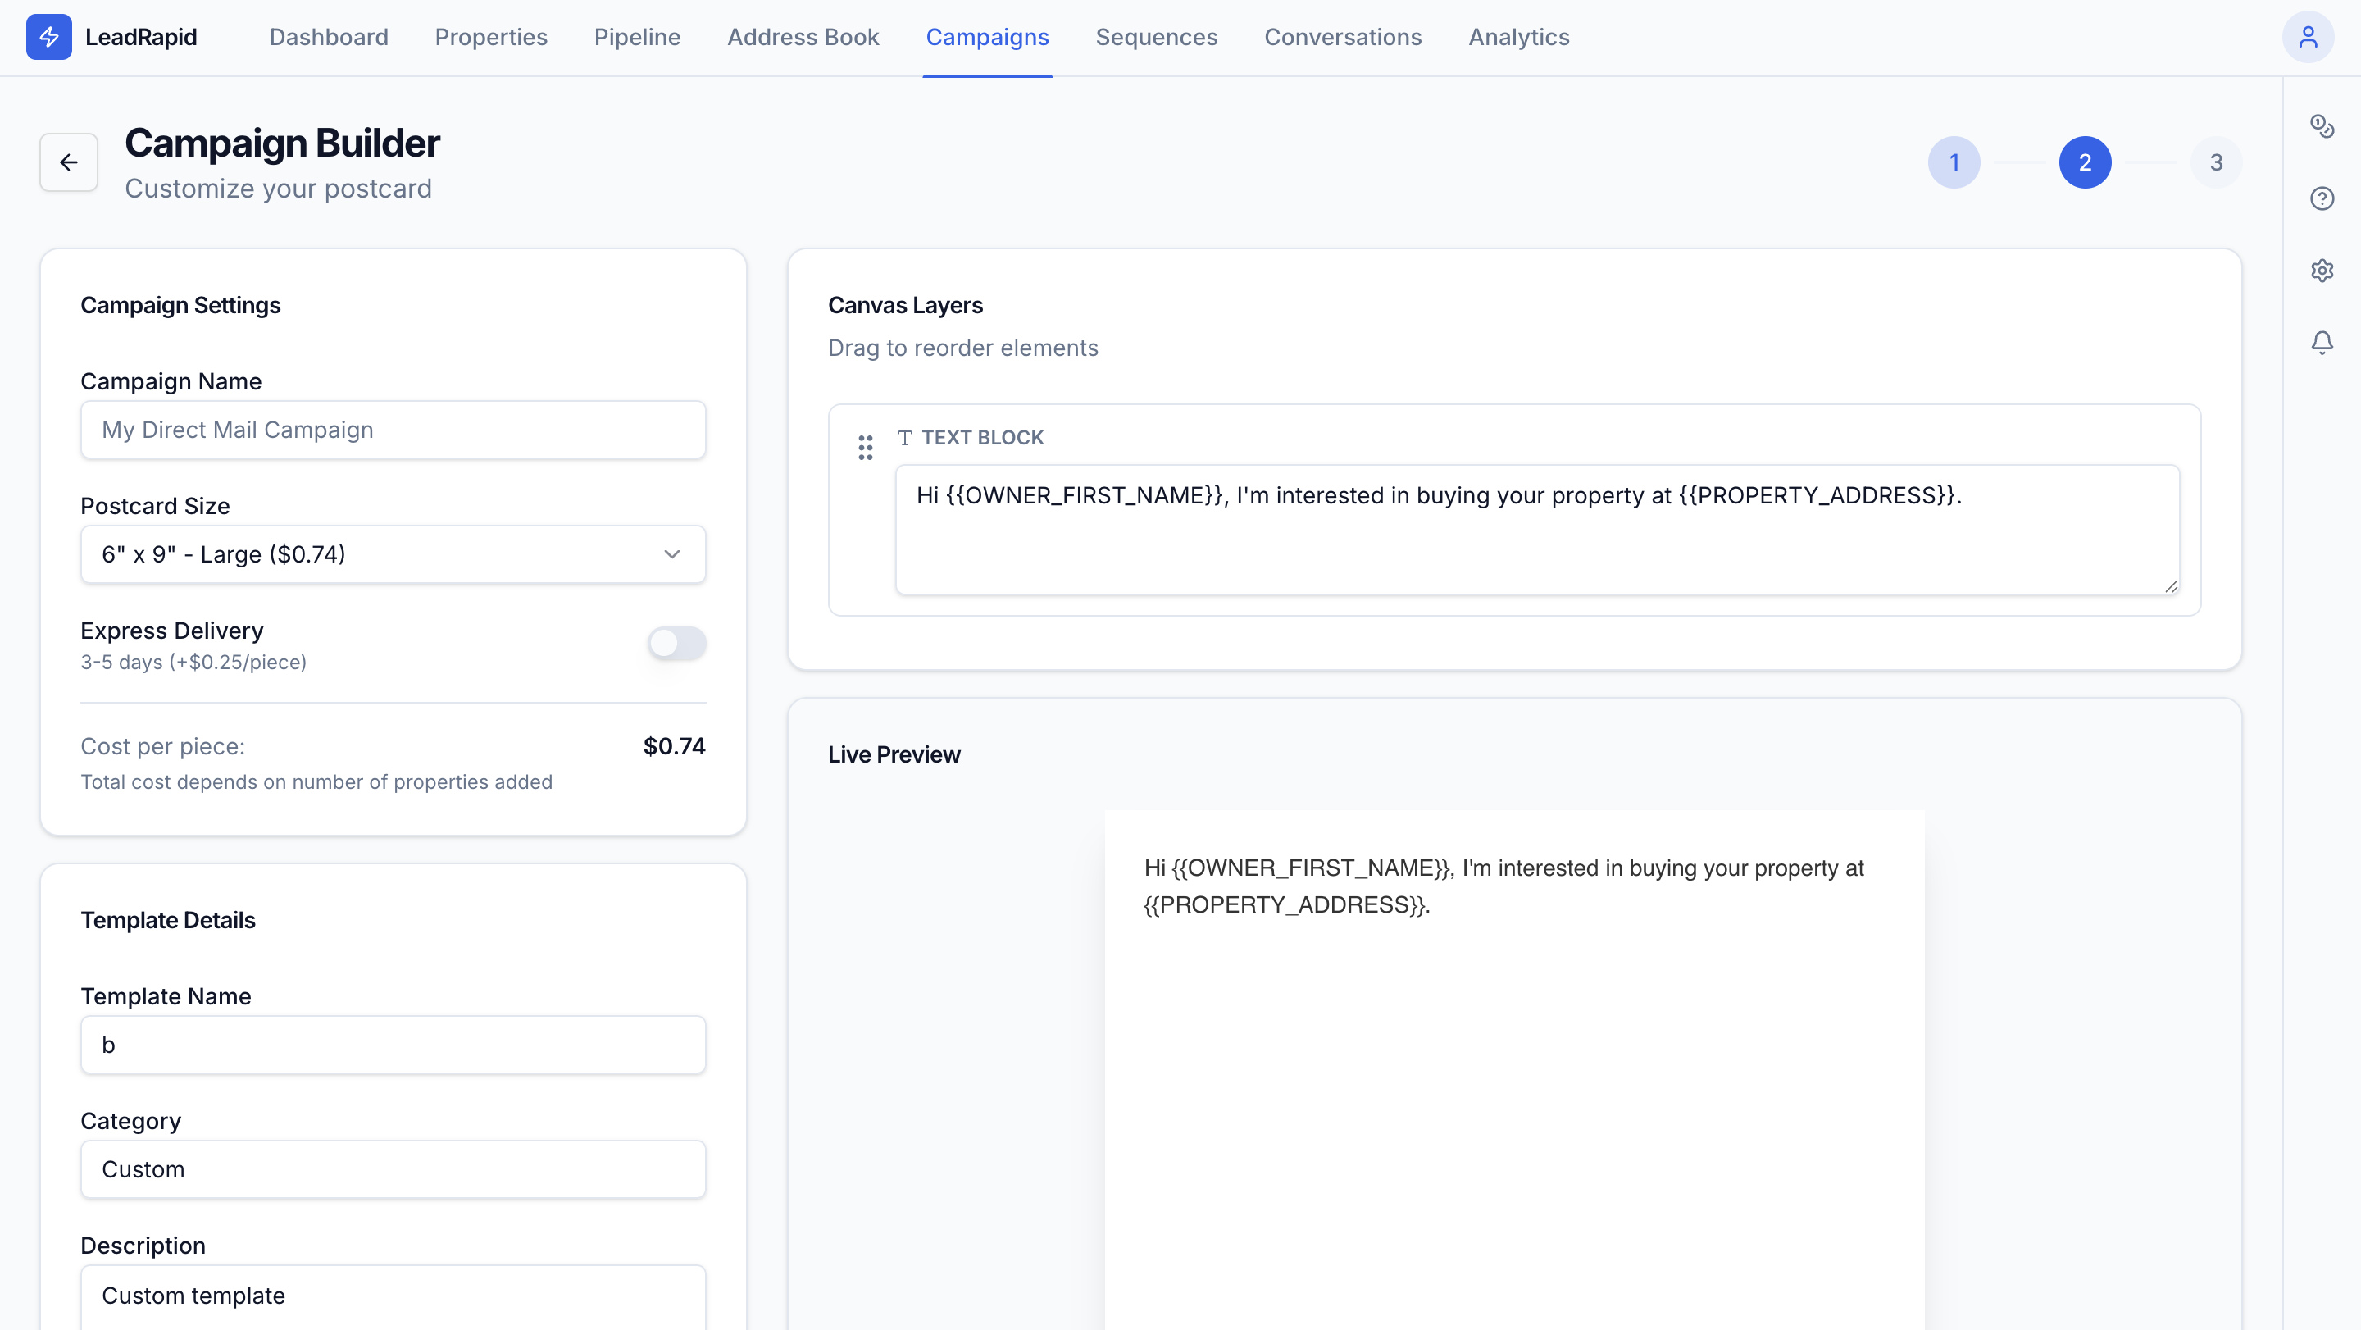Click the Postcard Size dropdown chevron arrow

(672, 554)
